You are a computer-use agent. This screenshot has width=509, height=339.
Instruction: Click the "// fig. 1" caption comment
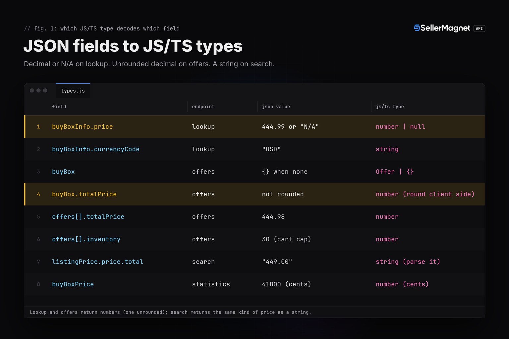pos(102,28)
